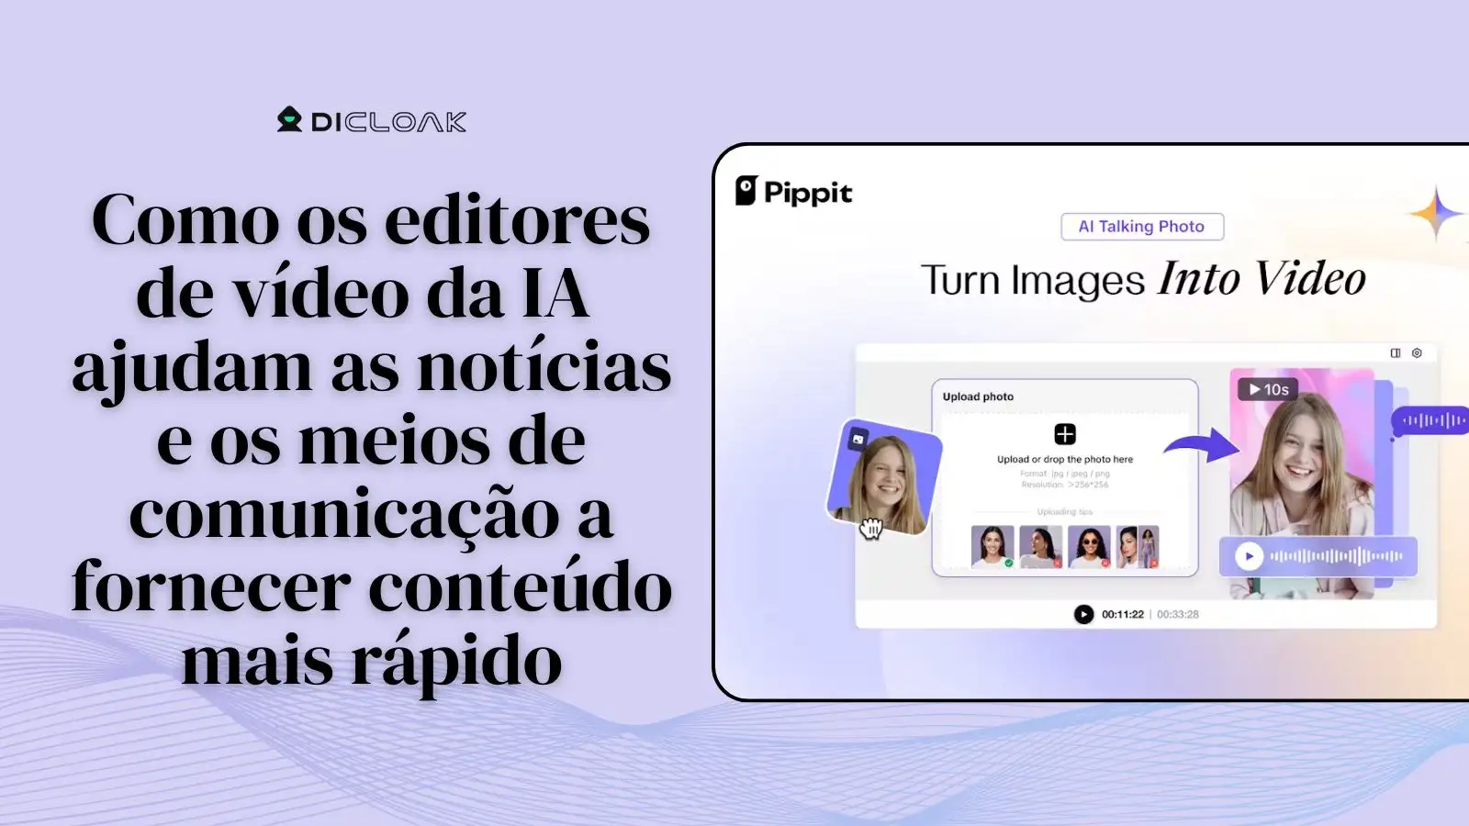This screenshot has width=1469, height=826.
Task: Click the drop zone labeled Upload or drop the photo here
Action: [x=1066, y=459]
